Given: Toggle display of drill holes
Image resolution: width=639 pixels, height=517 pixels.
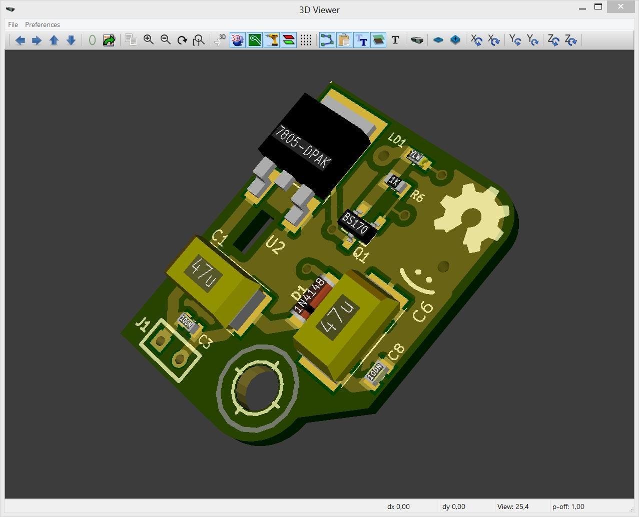Looking at the screenshot, I should [272, 40].
